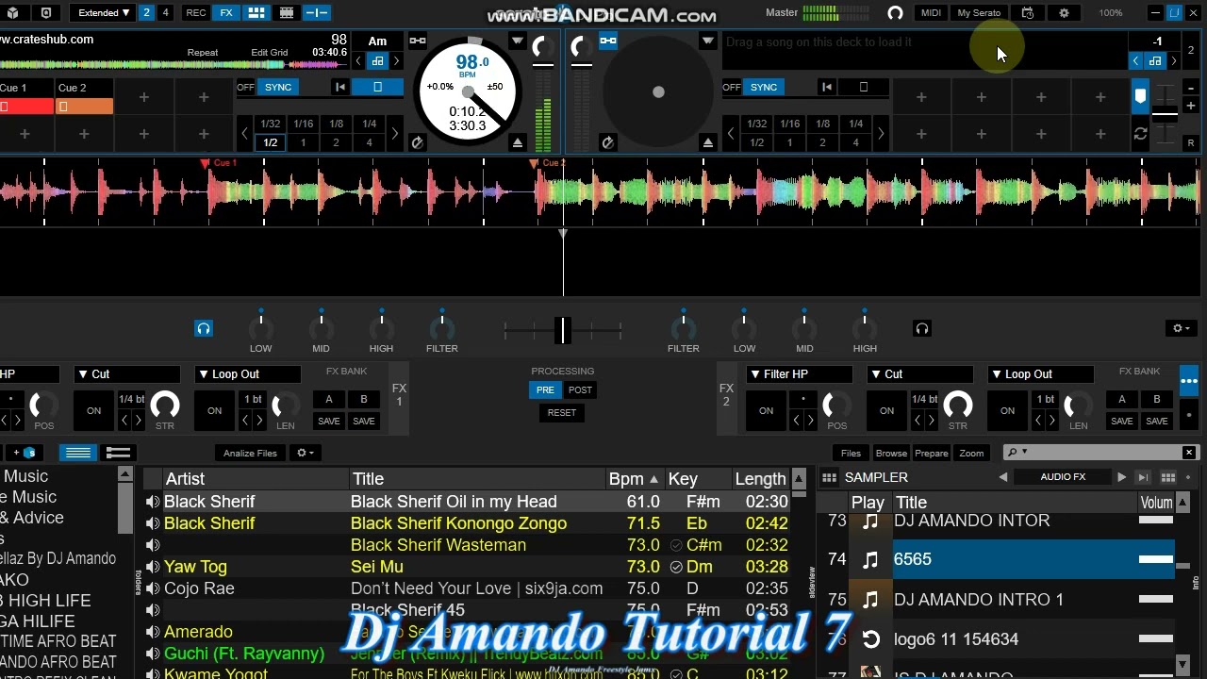1207x679 pixels.
Task: Open the MIDI assignment mode
Action: [x=931, y=13]
